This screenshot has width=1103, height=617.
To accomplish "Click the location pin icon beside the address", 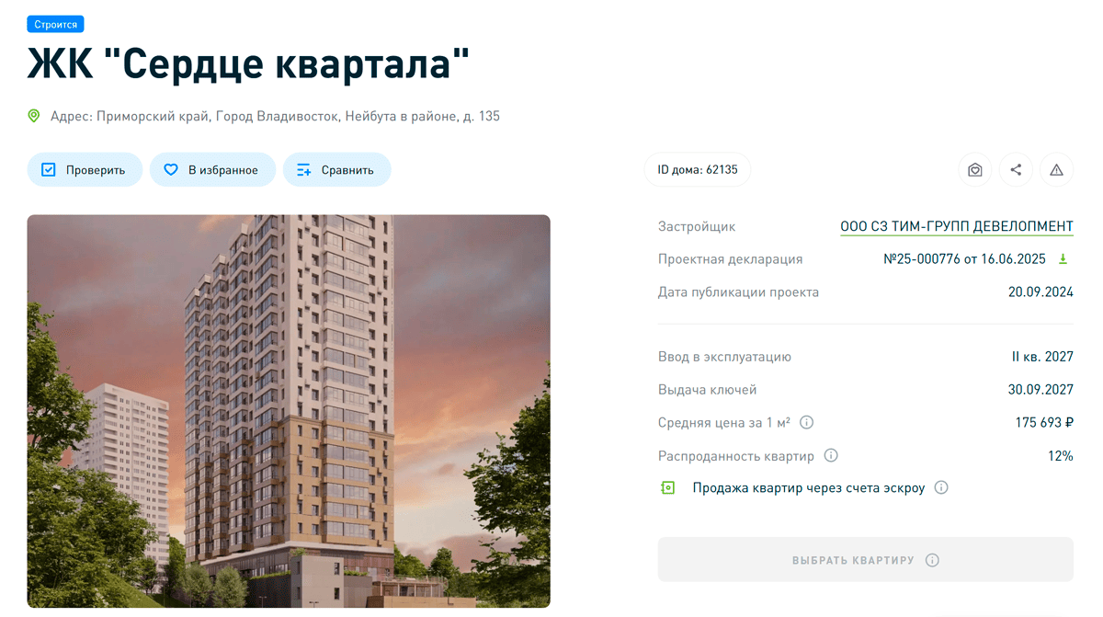I will click(x=34, y=116).
